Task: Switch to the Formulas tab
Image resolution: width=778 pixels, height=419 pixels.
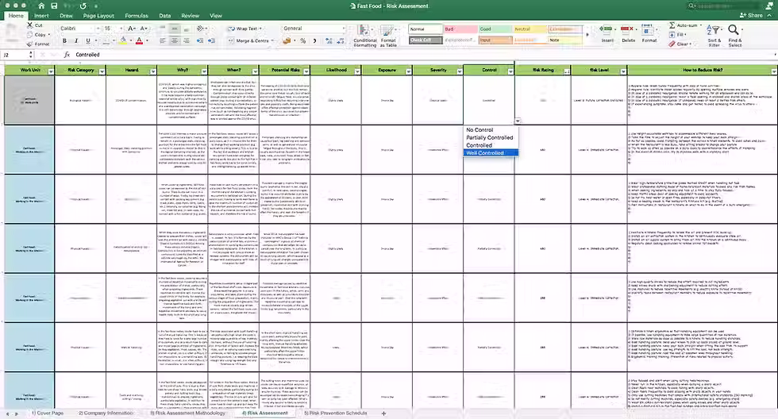Action: tap(137, 16)
